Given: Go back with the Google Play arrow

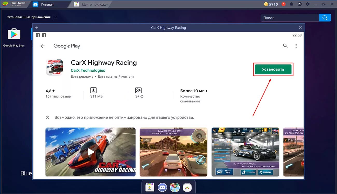Looking at the screenshot, I should coord(43,46).
